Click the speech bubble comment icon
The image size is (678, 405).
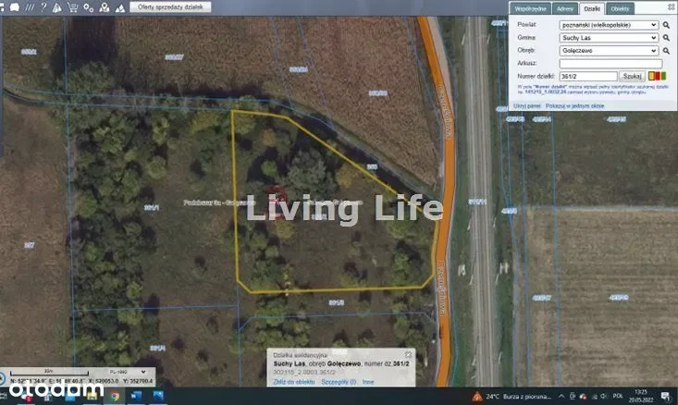pyautogui.click(x=13, y=6)
